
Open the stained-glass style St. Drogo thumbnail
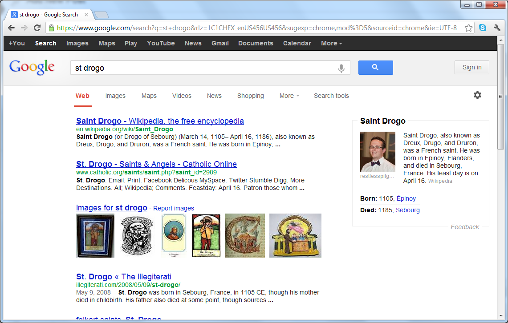pos(207,236)
